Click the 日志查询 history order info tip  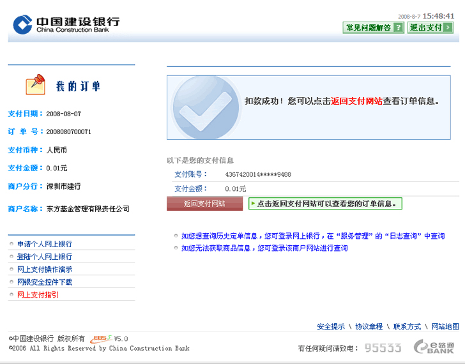coord(313,236)
